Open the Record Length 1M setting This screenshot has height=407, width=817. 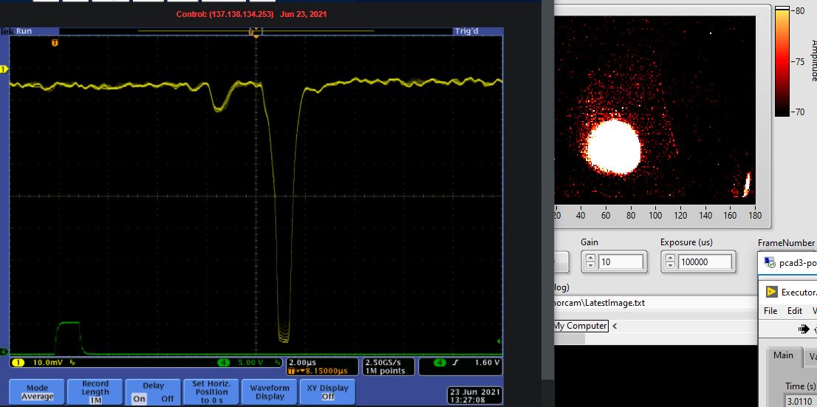(95, 391)
